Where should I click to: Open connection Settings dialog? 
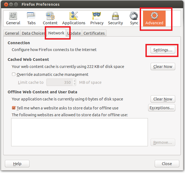[163, 50]
